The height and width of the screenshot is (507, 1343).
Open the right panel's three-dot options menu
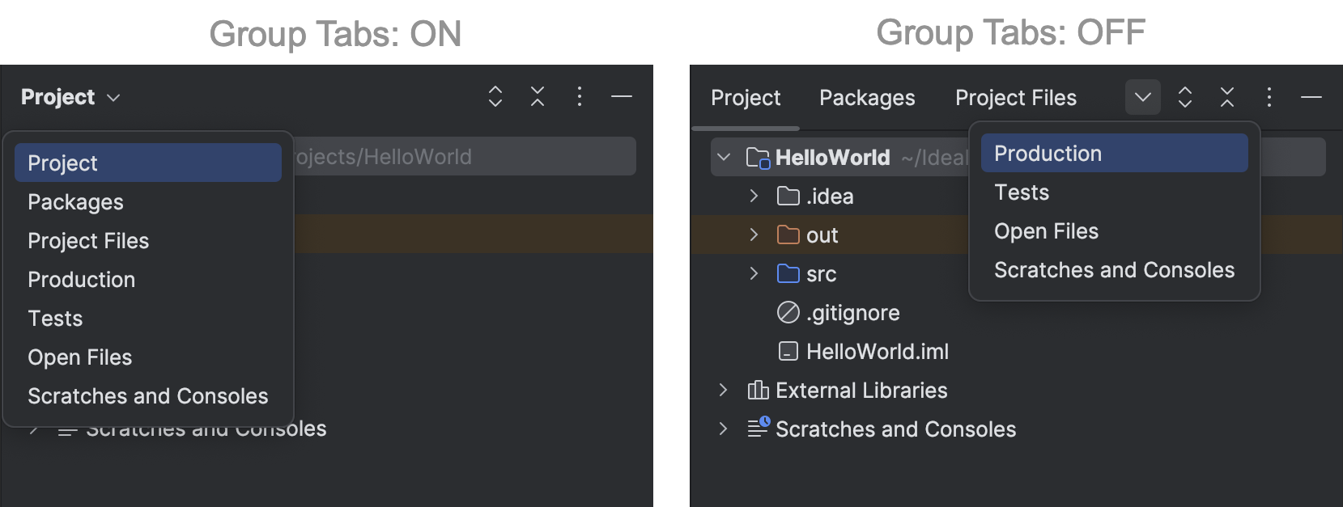(1269, 98)
